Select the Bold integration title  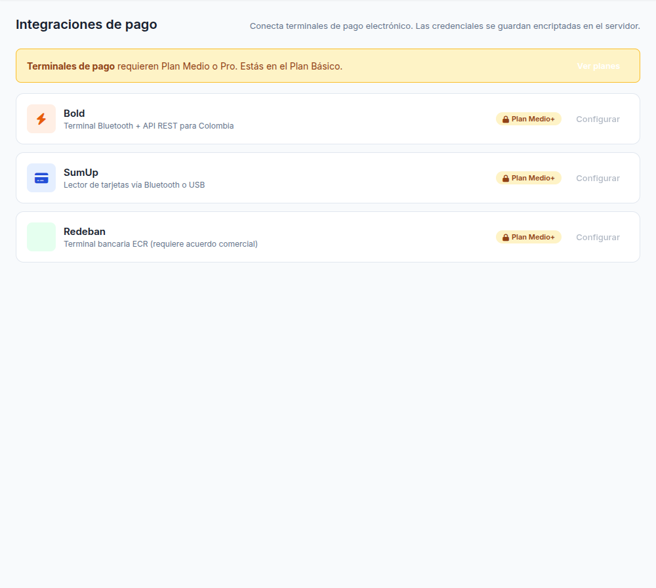[74, 114]
